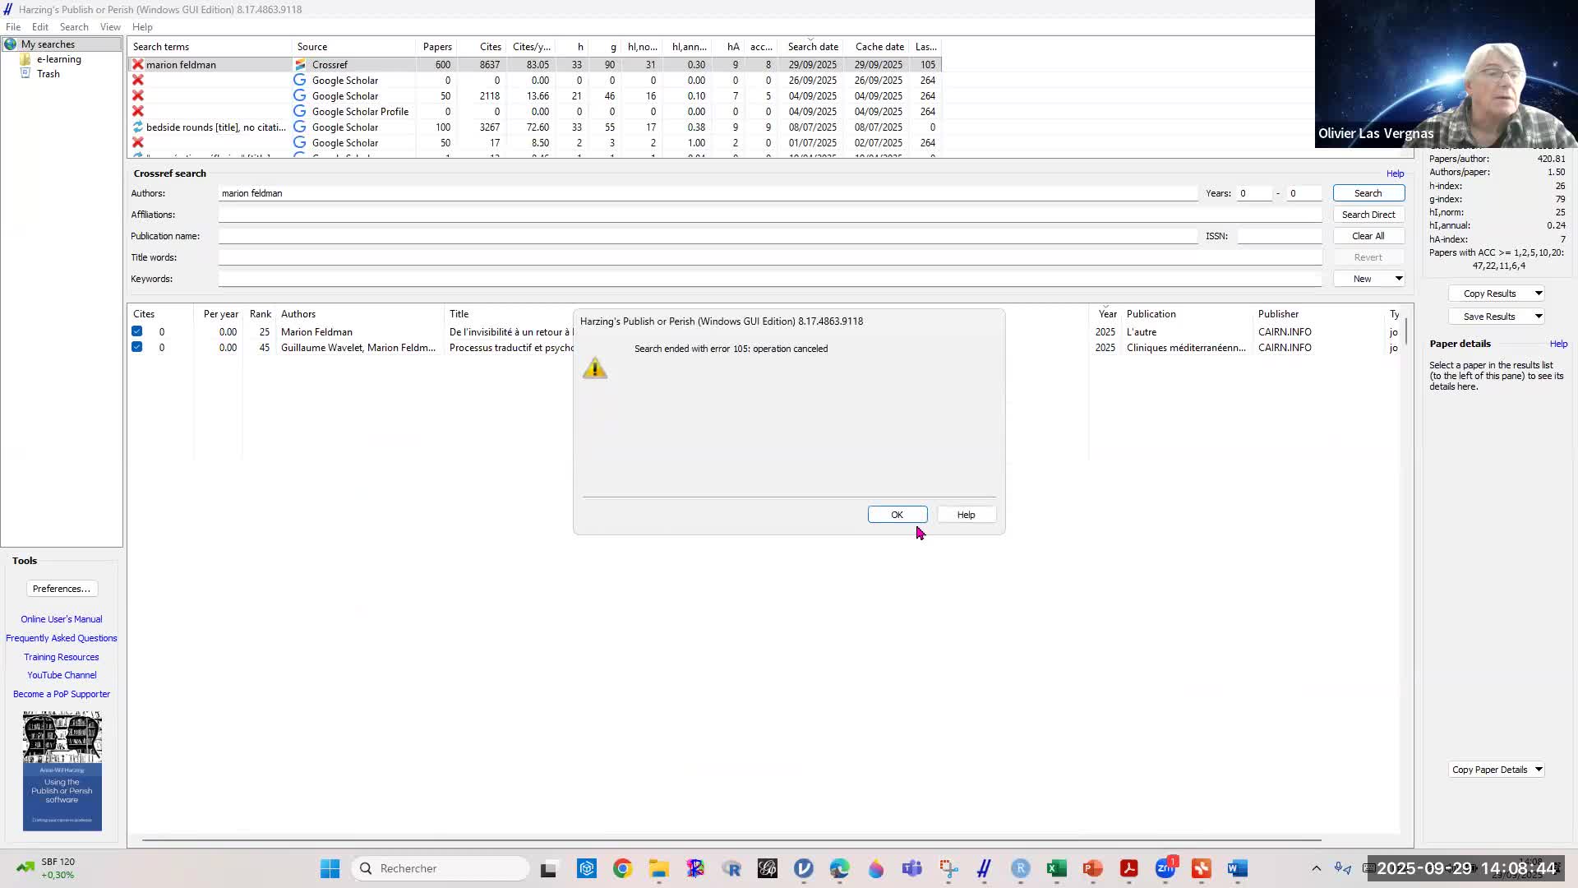Click the Google Scholar Profile row icon
The width and height of the screenshot is (1578, 888).
click(x=300, y=111)
